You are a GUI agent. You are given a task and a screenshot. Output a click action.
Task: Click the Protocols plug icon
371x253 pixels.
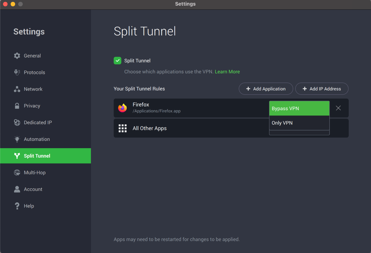tap(17, 73)
